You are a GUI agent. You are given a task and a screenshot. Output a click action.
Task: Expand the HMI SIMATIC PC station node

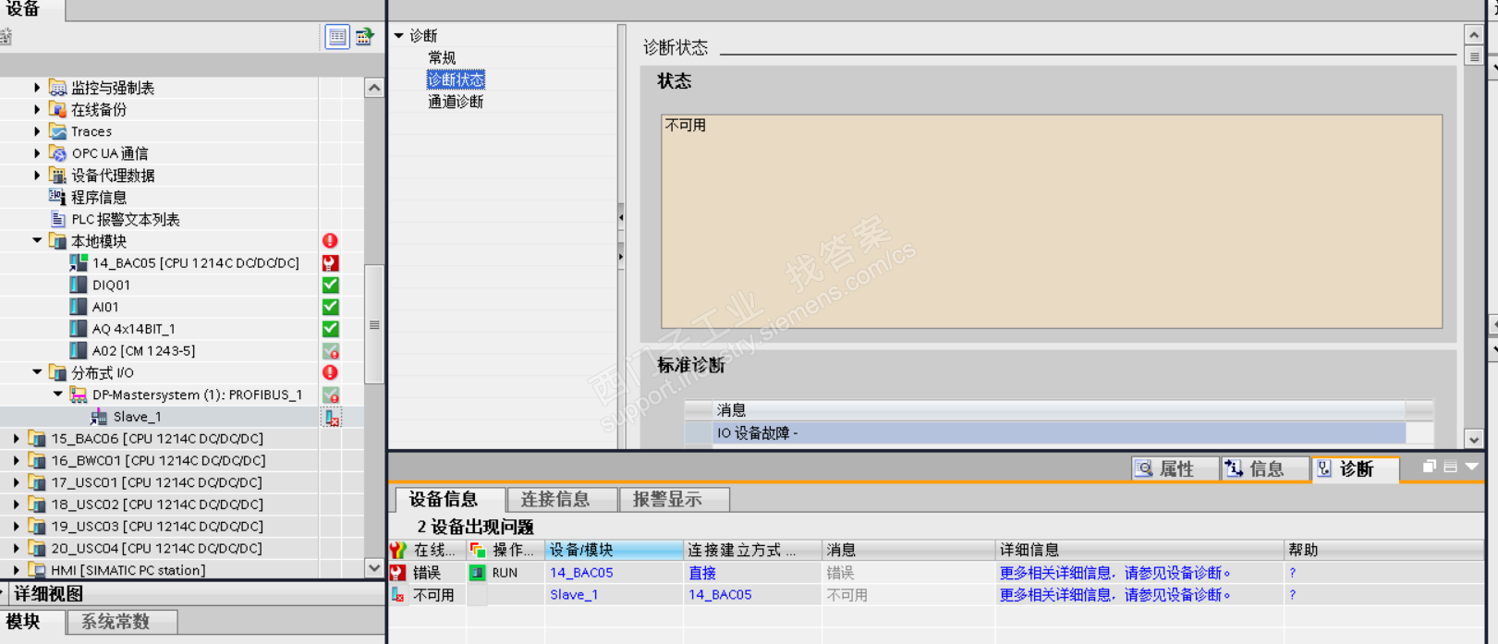coord(17,570)
